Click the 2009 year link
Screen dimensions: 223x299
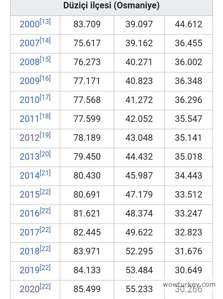29,81
